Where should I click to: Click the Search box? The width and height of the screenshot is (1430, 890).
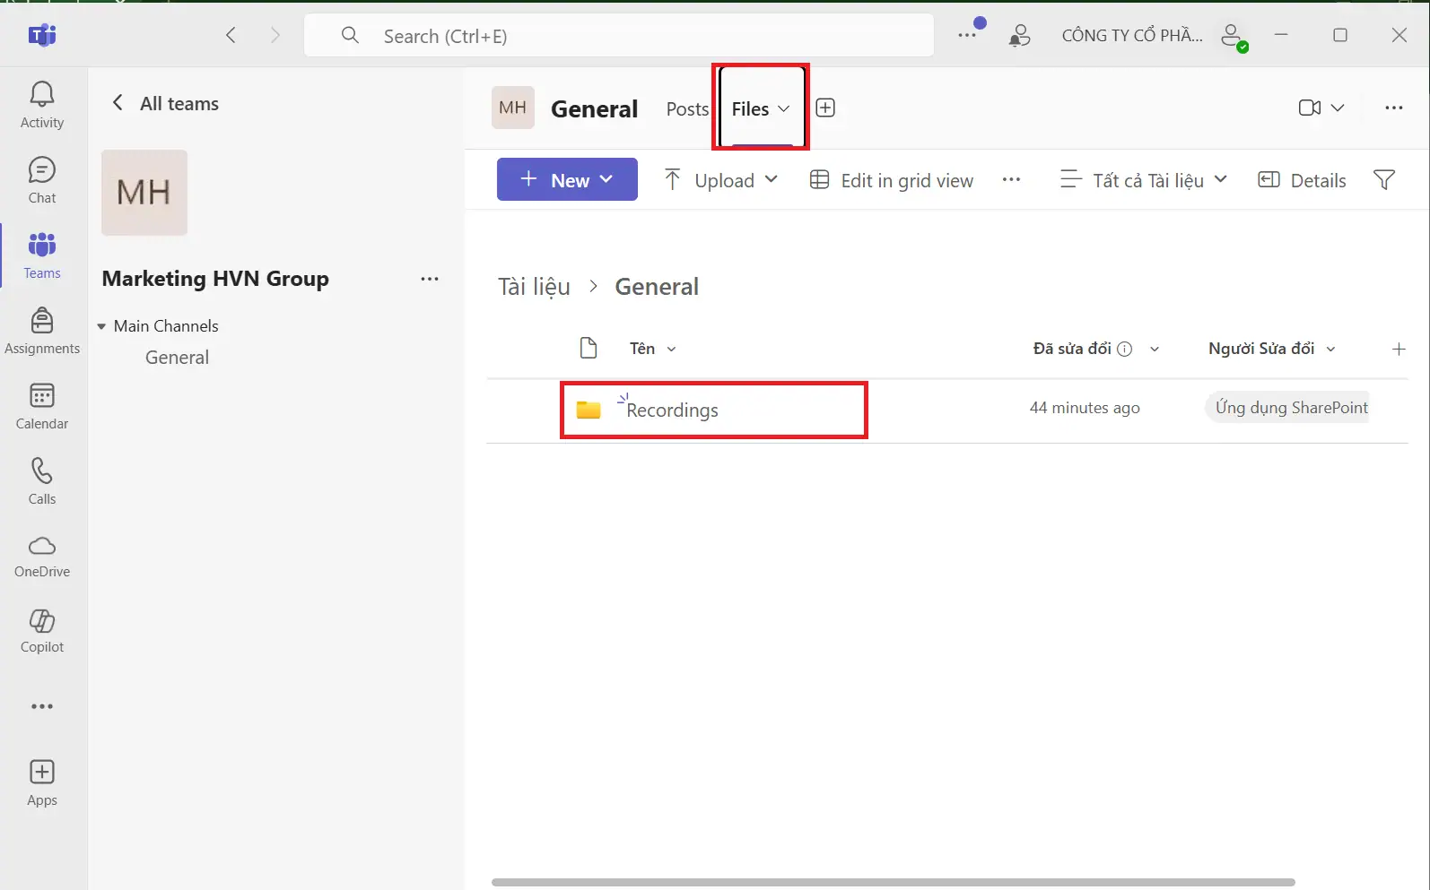[x=619, y=36]
